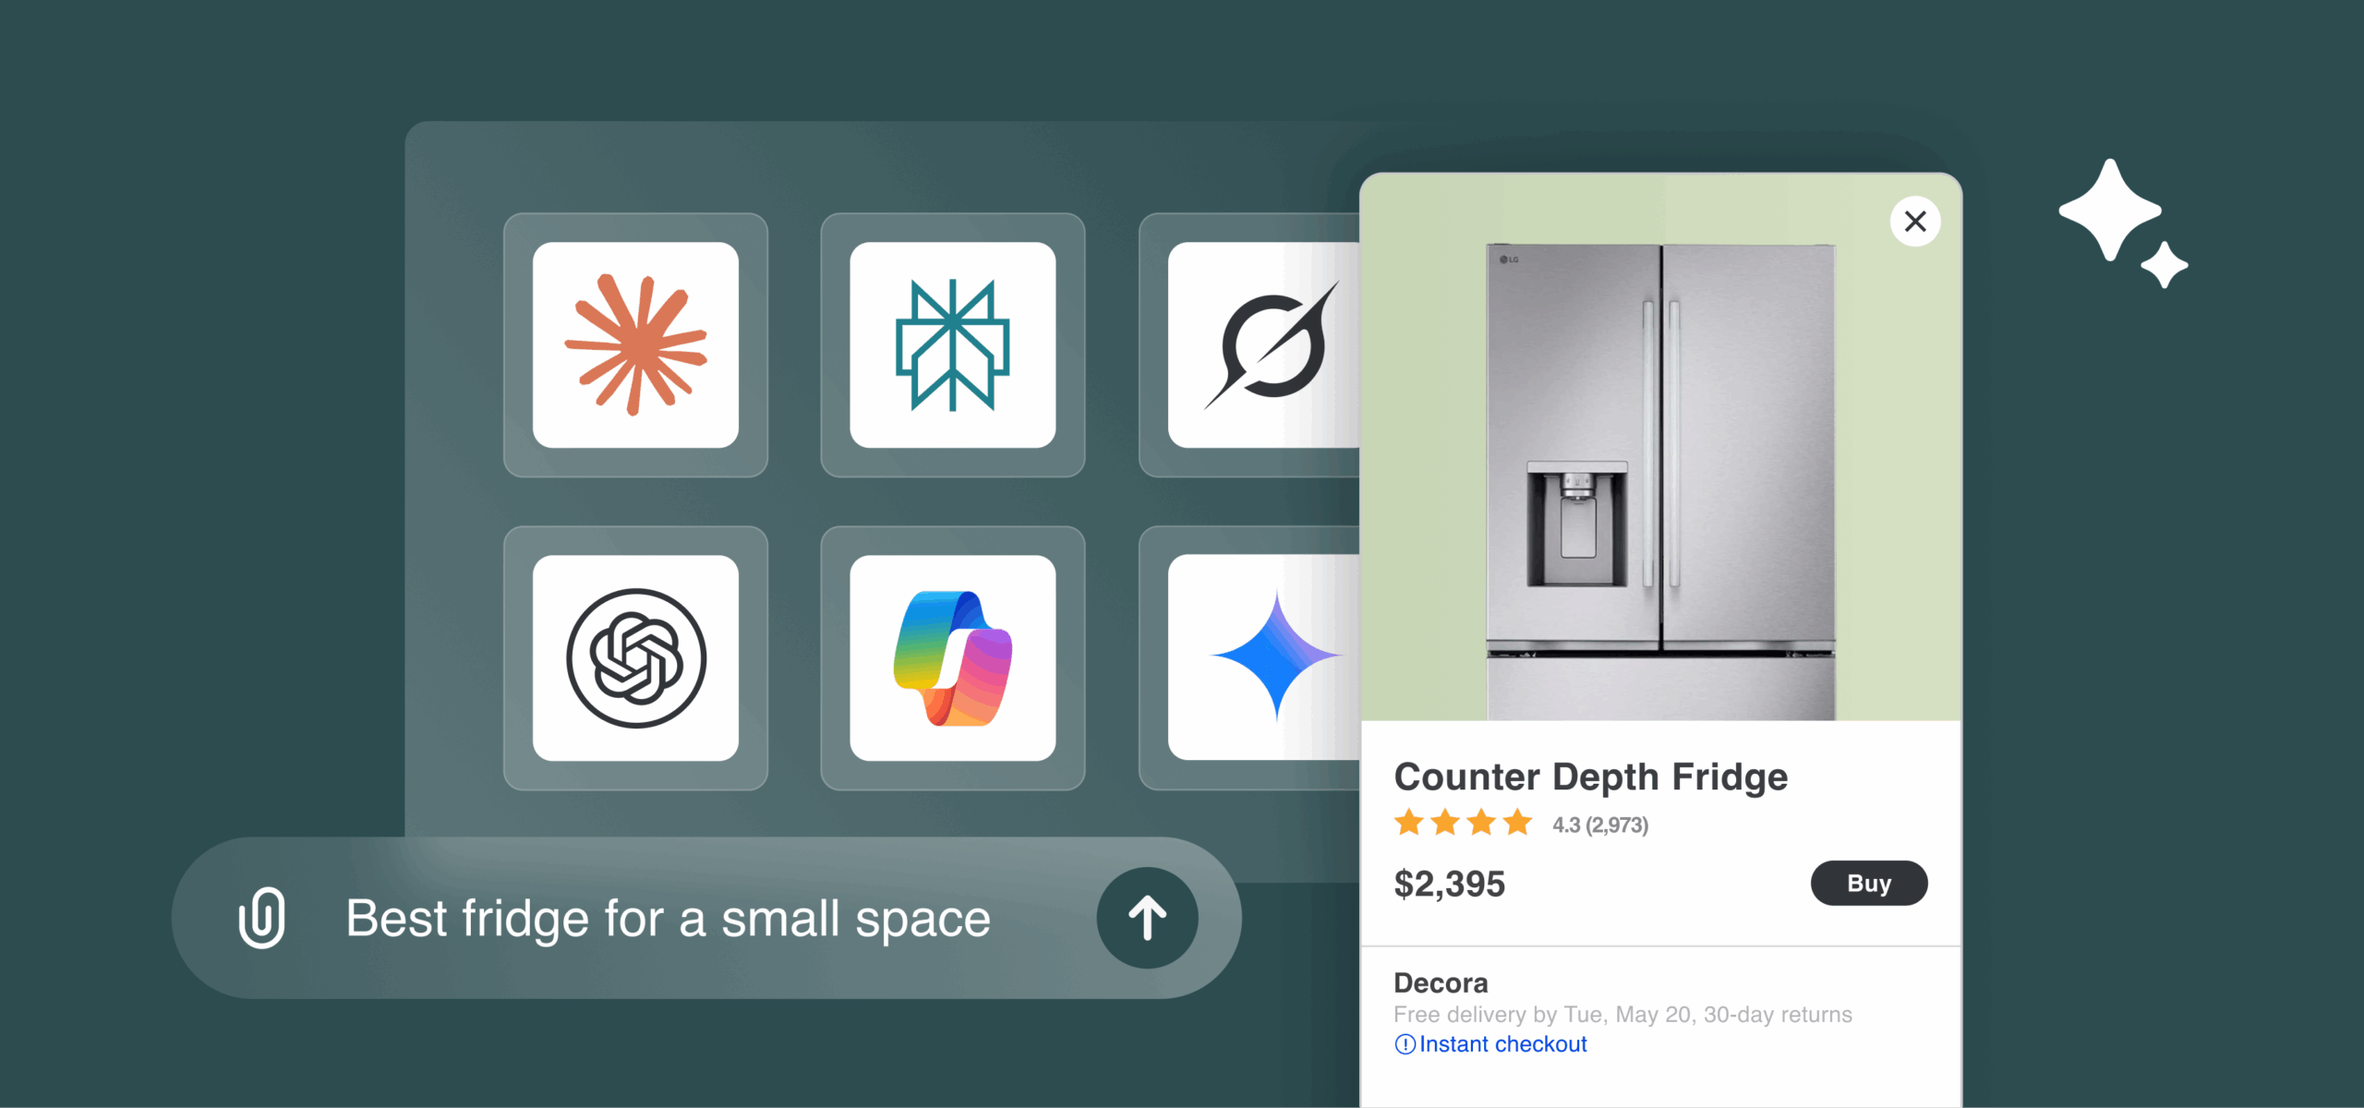
Task: Click the Counter Depth Fridge title
Action: tap(1591, 777)
